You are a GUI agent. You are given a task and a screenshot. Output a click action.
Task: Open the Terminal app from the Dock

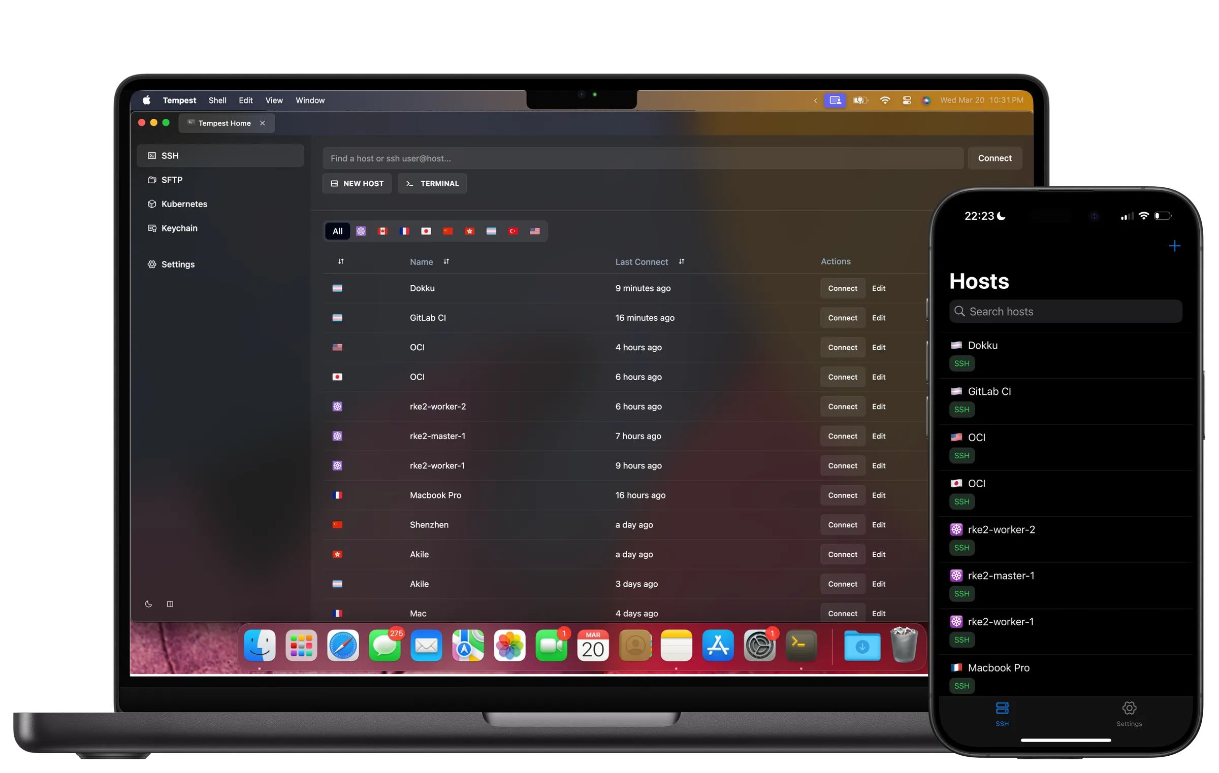pyautogui.click(x=801, y=646)
